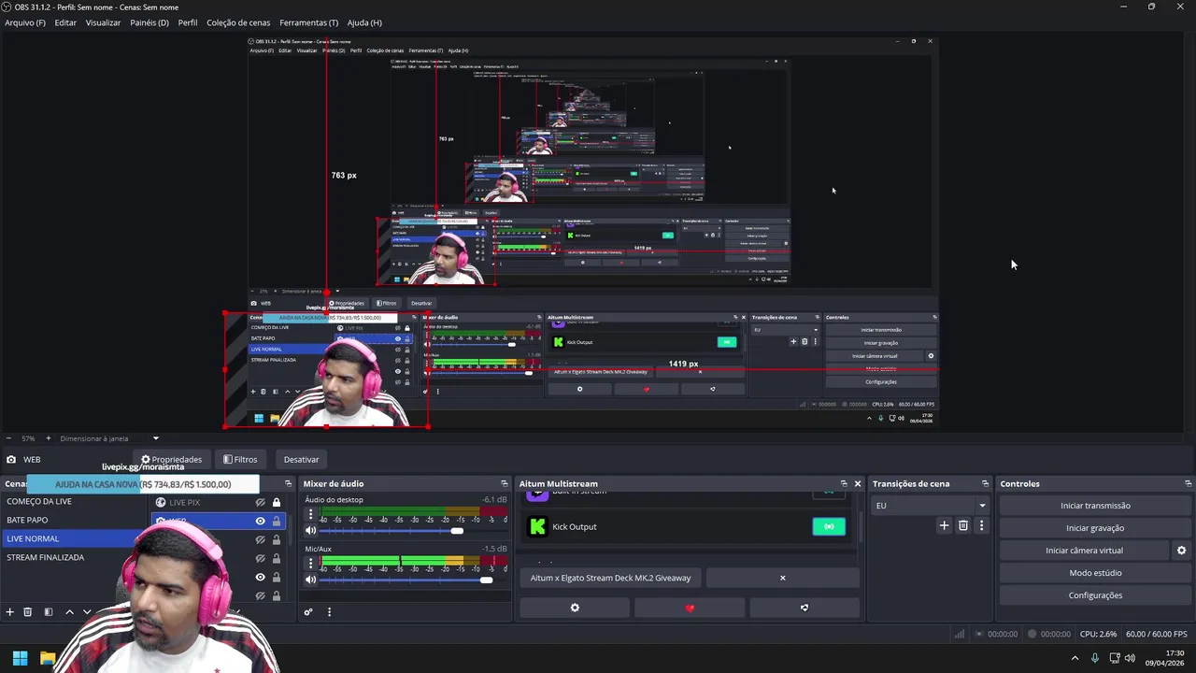Delete the selected scene using the scenes trash icon
The image size is (1196, 673).
click(x=28, y=611)
